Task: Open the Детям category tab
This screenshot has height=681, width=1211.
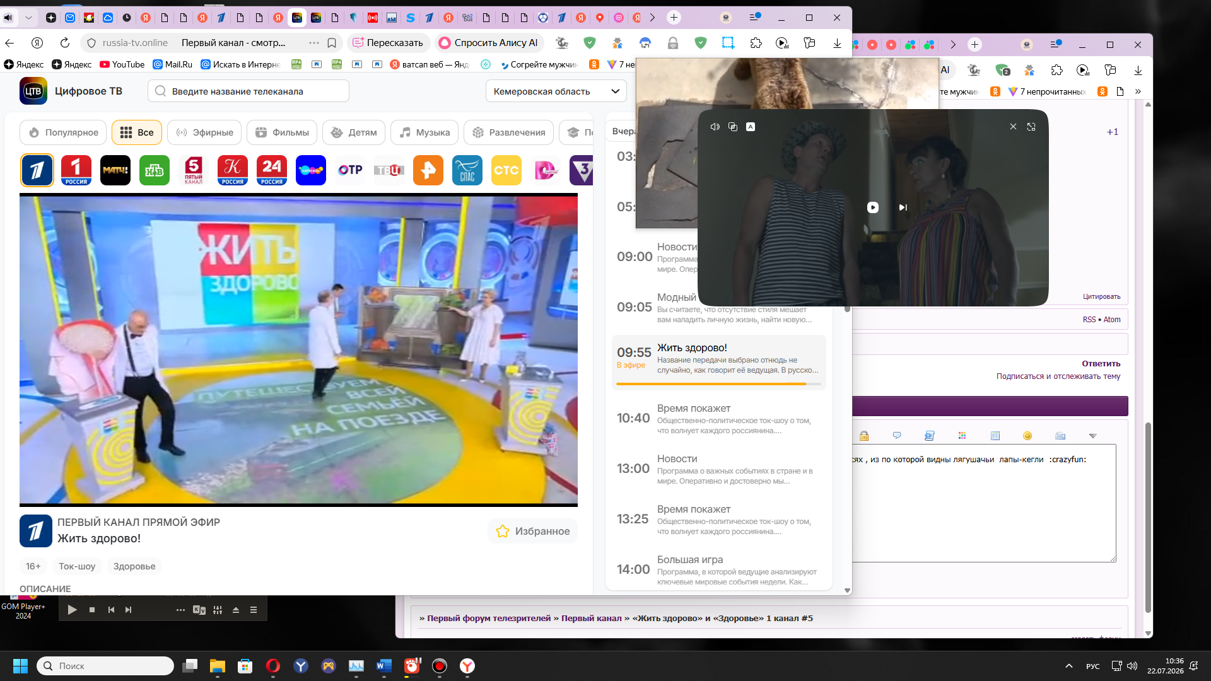Action: [354, 132]
